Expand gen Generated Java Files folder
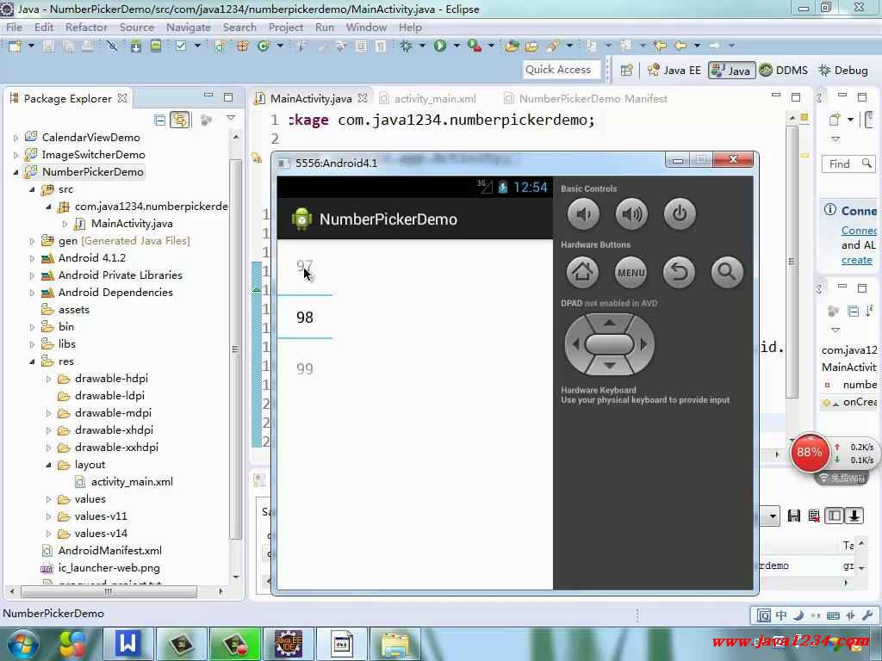 click(x=32, y=241)
